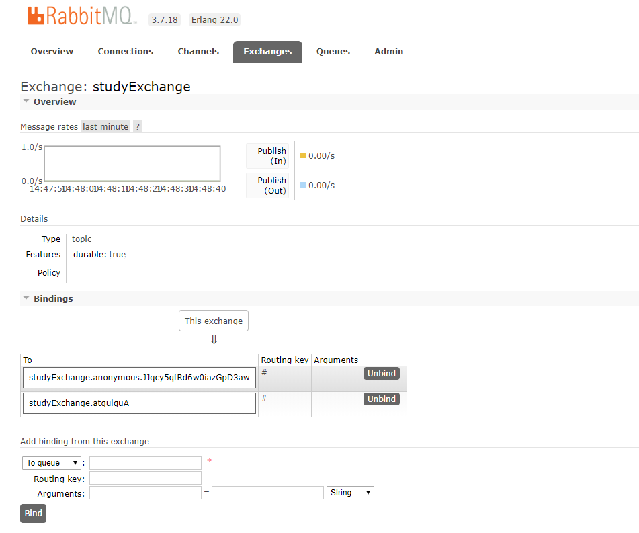Screen dimensions: 639x533
Task: Click the message rates chart
Action: [x=132, y=163]
